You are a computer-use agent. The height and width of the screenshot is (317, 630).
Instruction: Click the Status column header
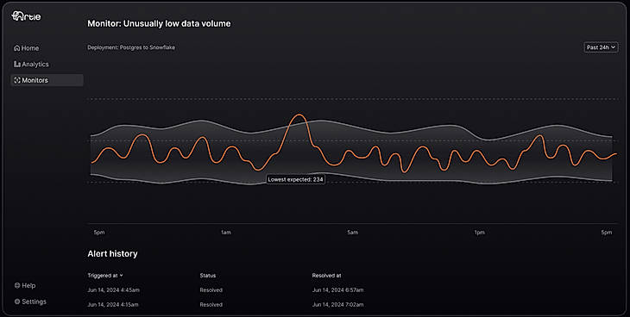[208, 276]
